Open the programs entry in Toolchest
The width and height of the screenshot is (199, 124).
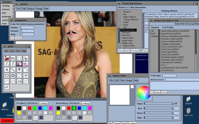coord(7,17)
